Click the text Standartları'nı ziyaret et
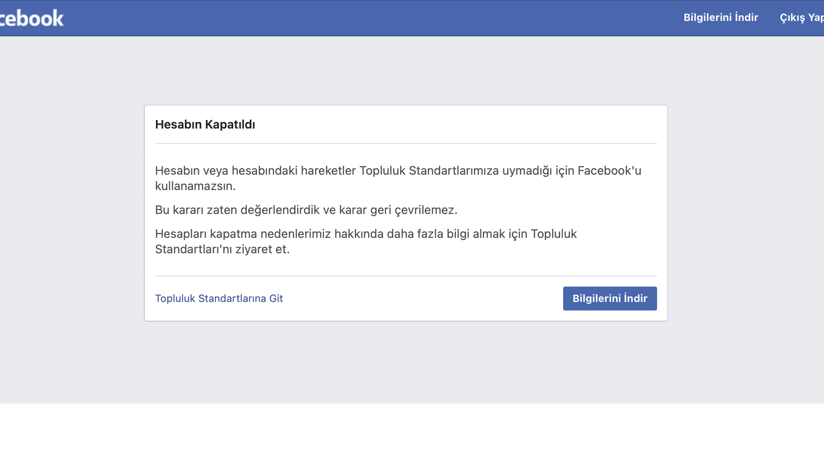This screenshot has height=457, width=824. pyautogui.click(x=222, y=249)
